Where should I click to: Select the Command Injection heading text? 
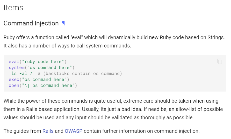tap(31, 23)
